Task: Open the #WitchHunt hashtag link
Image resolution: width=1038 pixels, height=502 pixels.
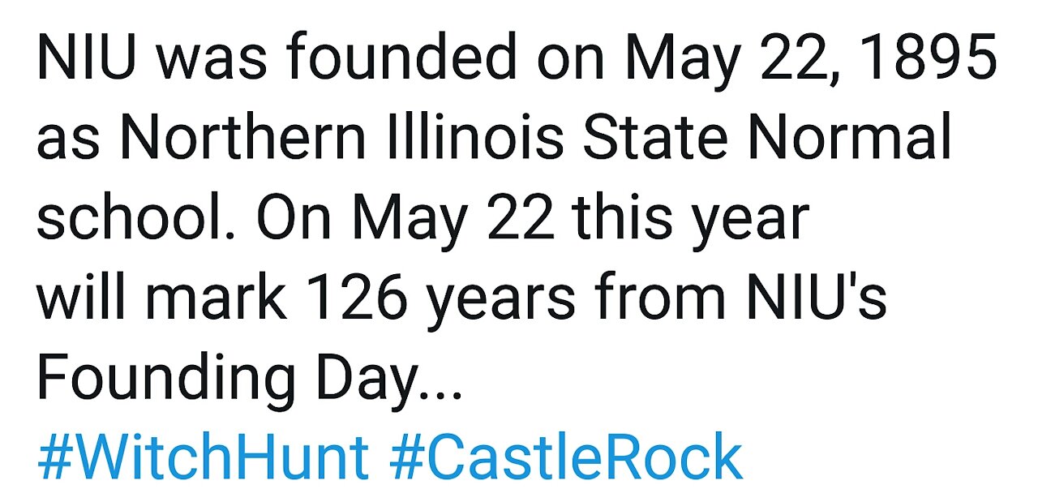Action: [x=203, y=457]
